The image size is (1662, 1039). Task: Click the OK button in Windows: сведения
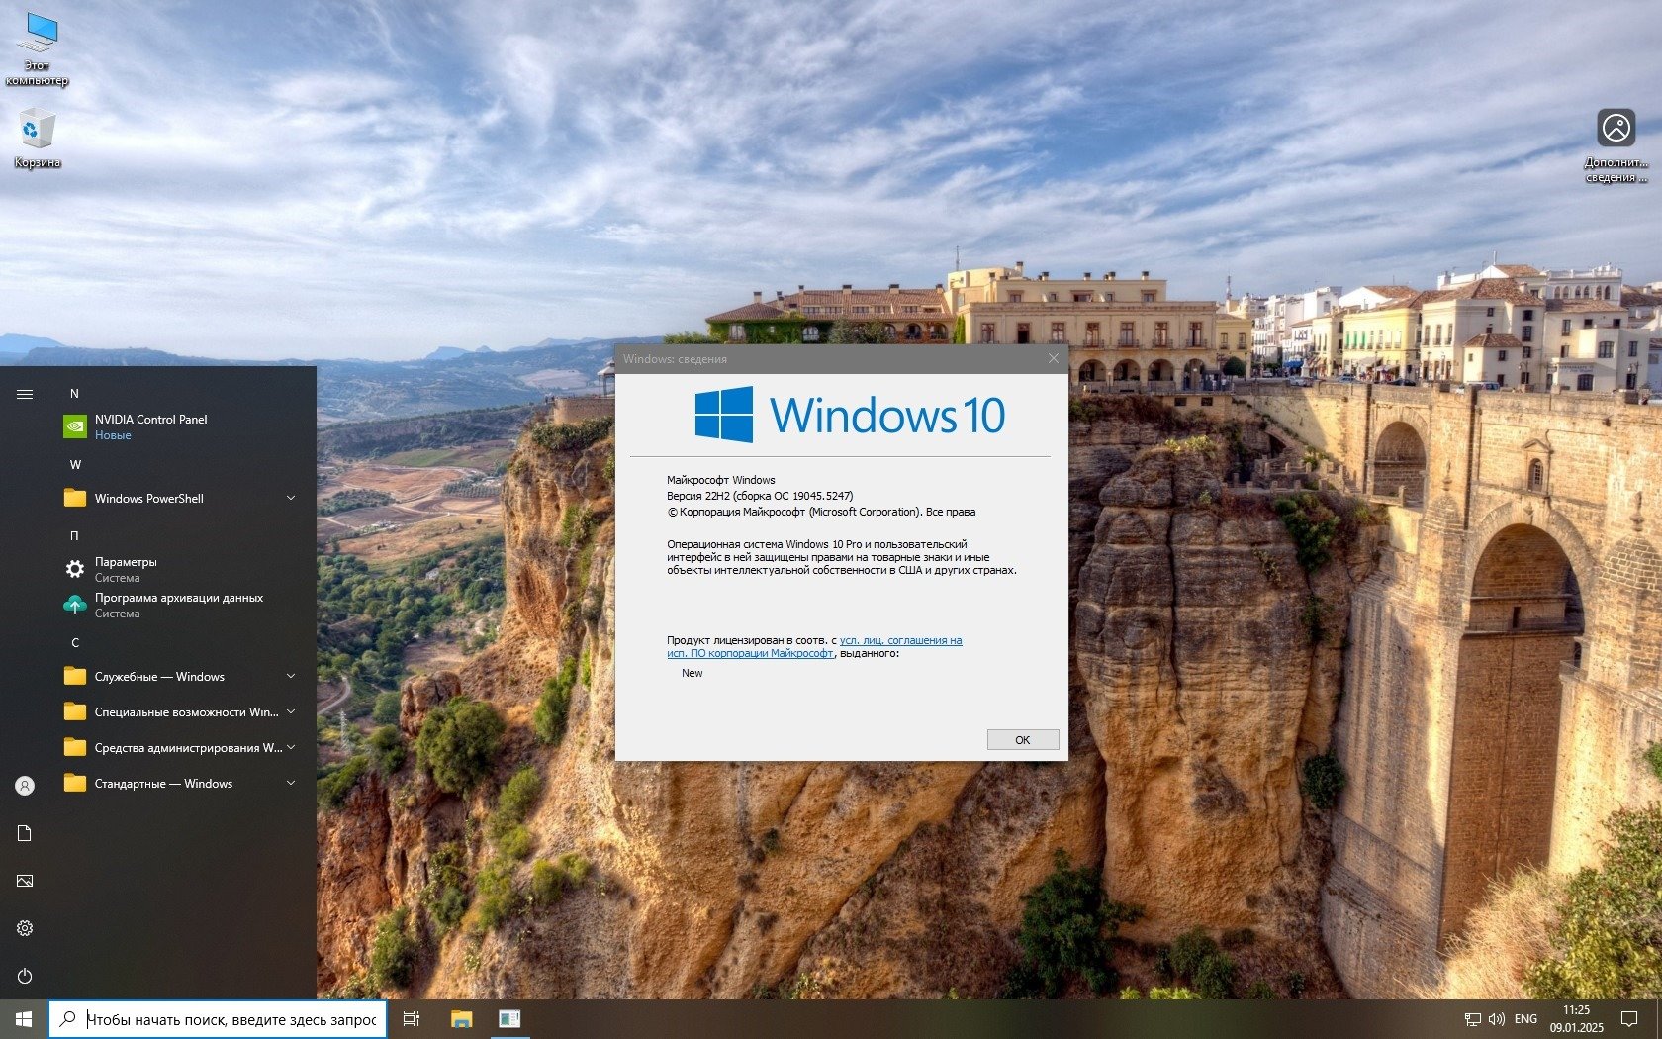(1023, 740)
